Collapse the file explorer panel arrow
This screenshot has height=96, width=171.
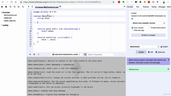[29, 7]
